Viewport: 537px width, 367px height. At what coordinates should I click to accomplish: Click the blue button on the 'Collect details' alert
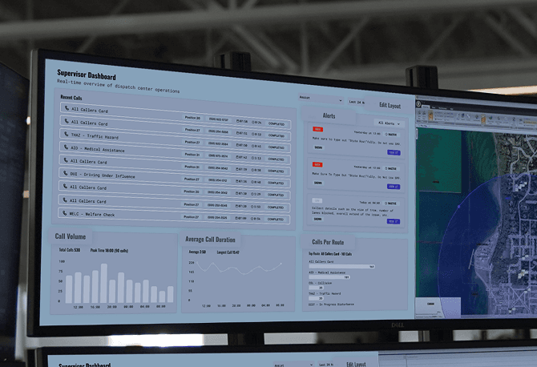click(x=394, y=221)
